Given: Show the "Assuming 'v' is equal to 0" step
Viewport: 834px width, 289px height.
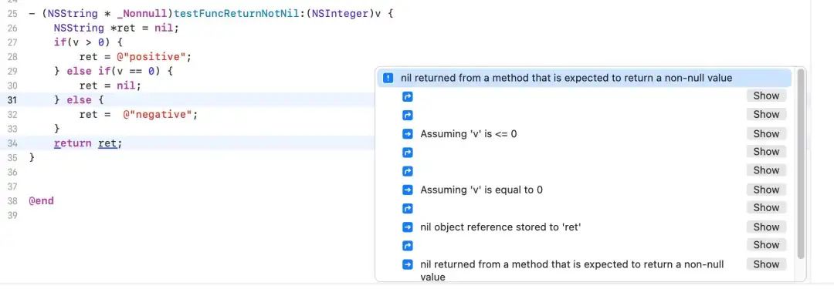Looking at the screenshot, I should coord(766,190).
